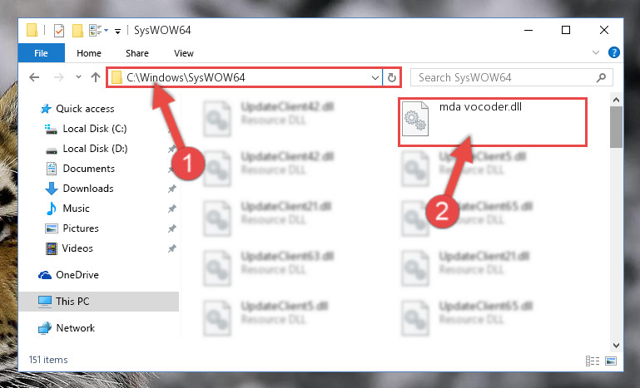Switch to details view icon in status bar
This screenshot has width=640, height=388.
[593, 361]
